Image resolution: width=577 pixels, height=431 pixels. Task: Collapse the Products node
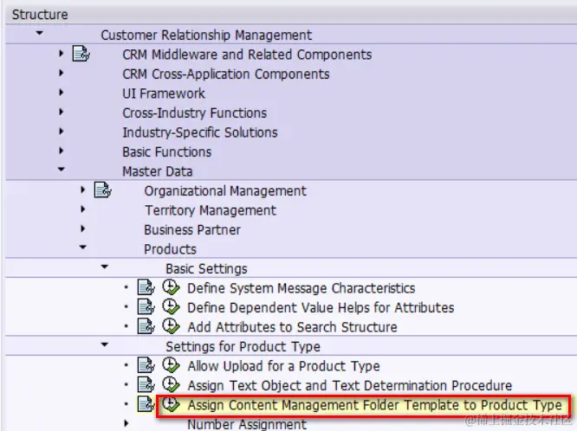pos(83,248)
